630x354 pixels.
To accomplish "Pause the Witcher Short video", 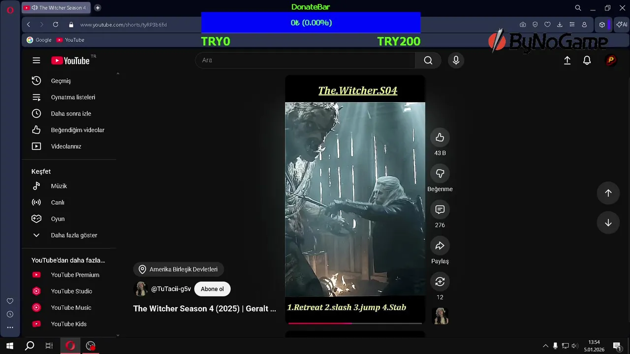I will point(355,199).
